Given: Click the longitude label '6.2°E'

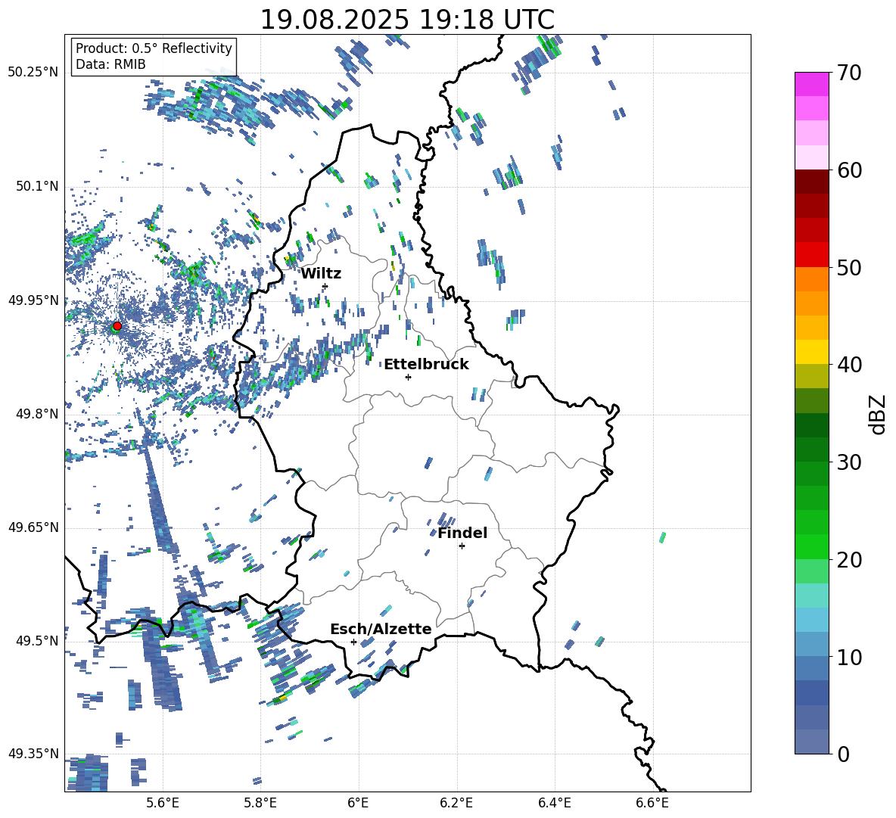Looking at the screenshot, I should coord(456,803).
